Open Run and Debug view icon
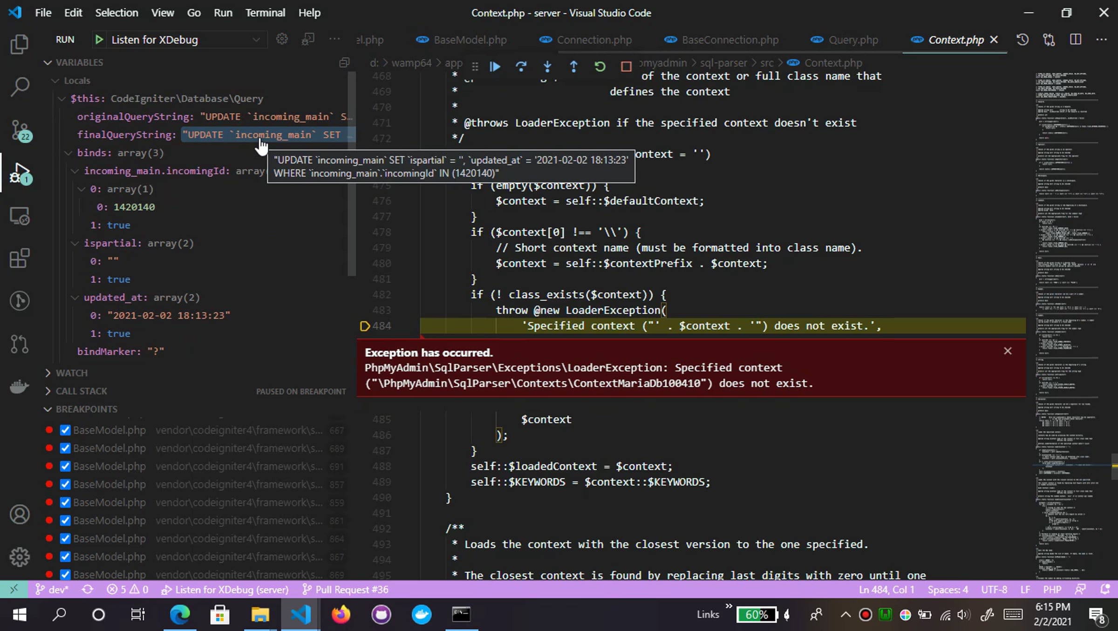The image size is (1118, 631). click(x=20, y=173)
